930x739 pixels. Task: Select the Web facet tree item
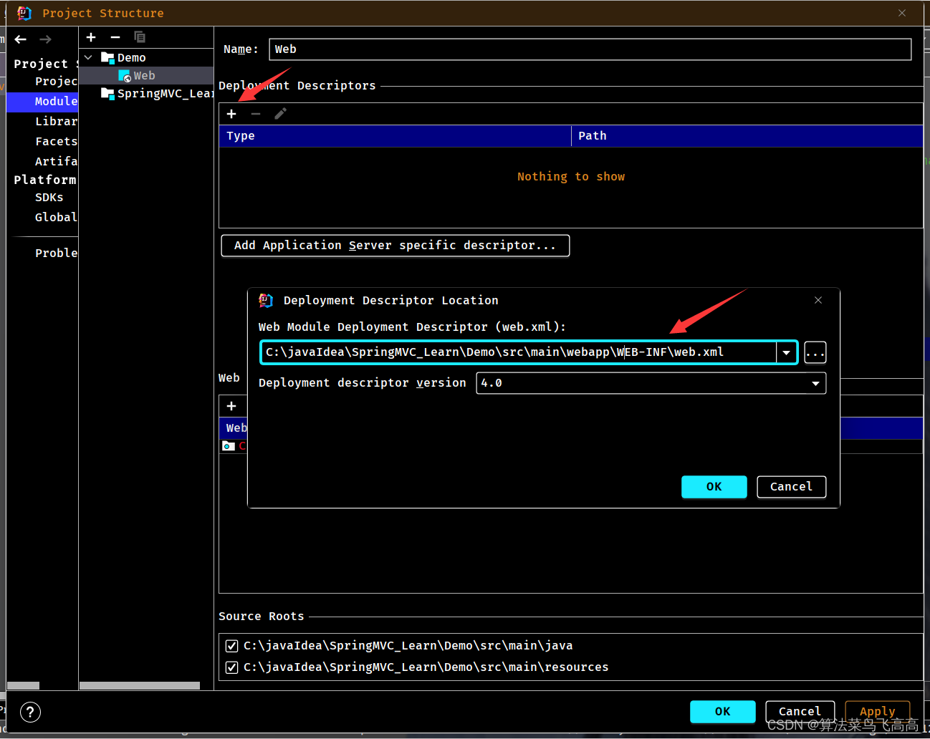pyautogui.click(x=146, y=76)
